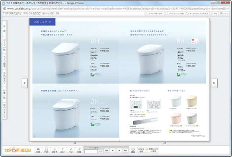
Task: Activate the コピー text copy tool
Action: coord(62,150)
